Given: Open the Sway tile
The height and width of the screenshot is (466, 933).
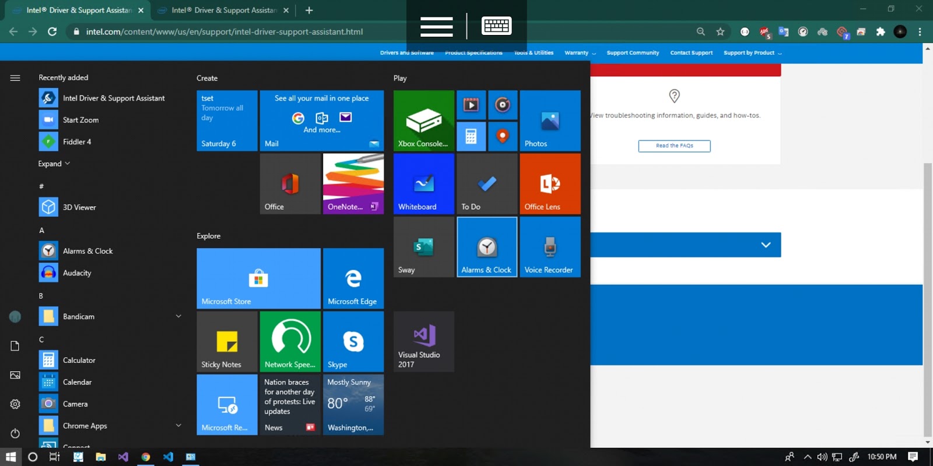Looking at the screenshot, I should pyautogui.click(x=423, y=247).
